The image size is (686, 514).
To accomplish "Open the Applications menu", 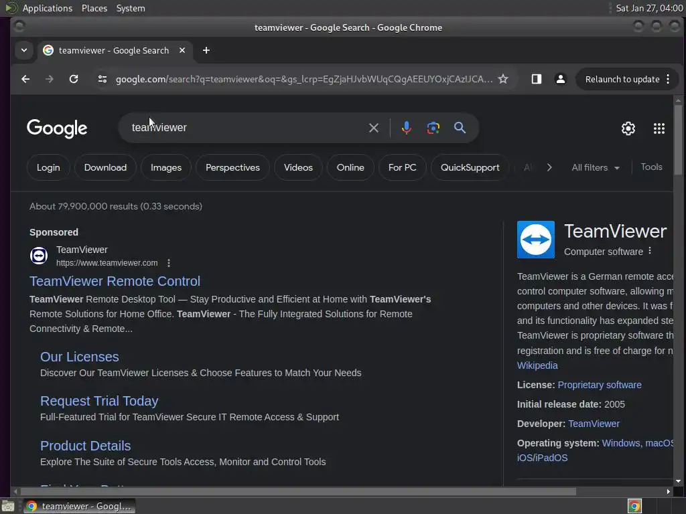I will pos(48,8).
